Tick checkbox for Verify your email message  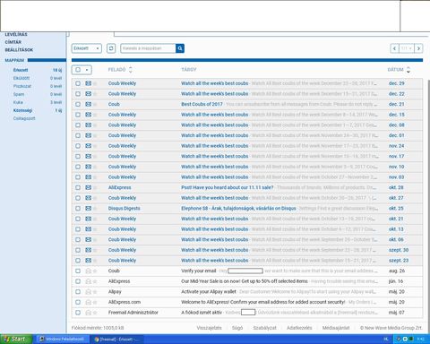(78, 271)
